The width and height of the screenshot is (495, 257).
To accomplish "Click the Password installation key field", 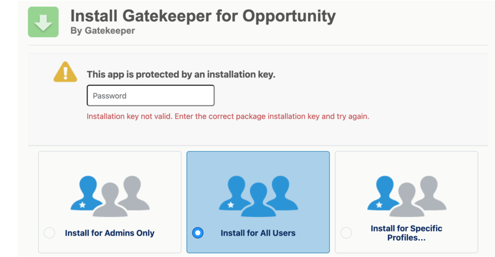I will tap(150, 95).
